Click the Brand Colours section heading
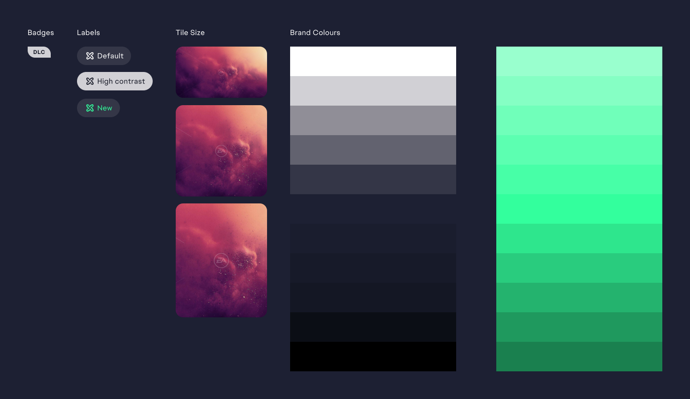 coord(315,32)
